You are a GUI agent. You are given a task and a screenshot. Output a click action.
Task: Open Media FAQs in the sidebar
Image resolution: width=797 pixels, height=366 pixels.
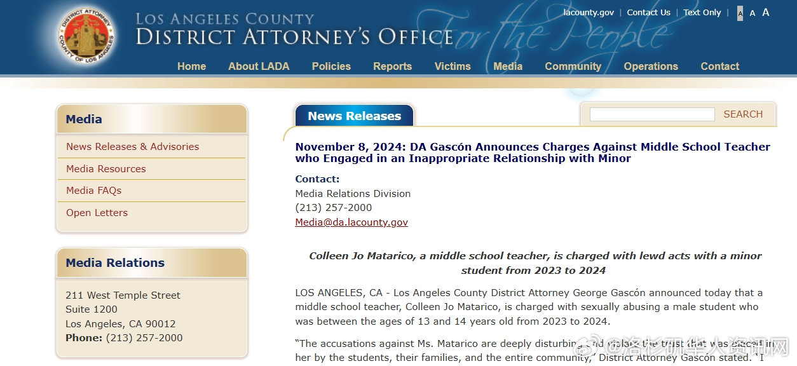(93, 191)
